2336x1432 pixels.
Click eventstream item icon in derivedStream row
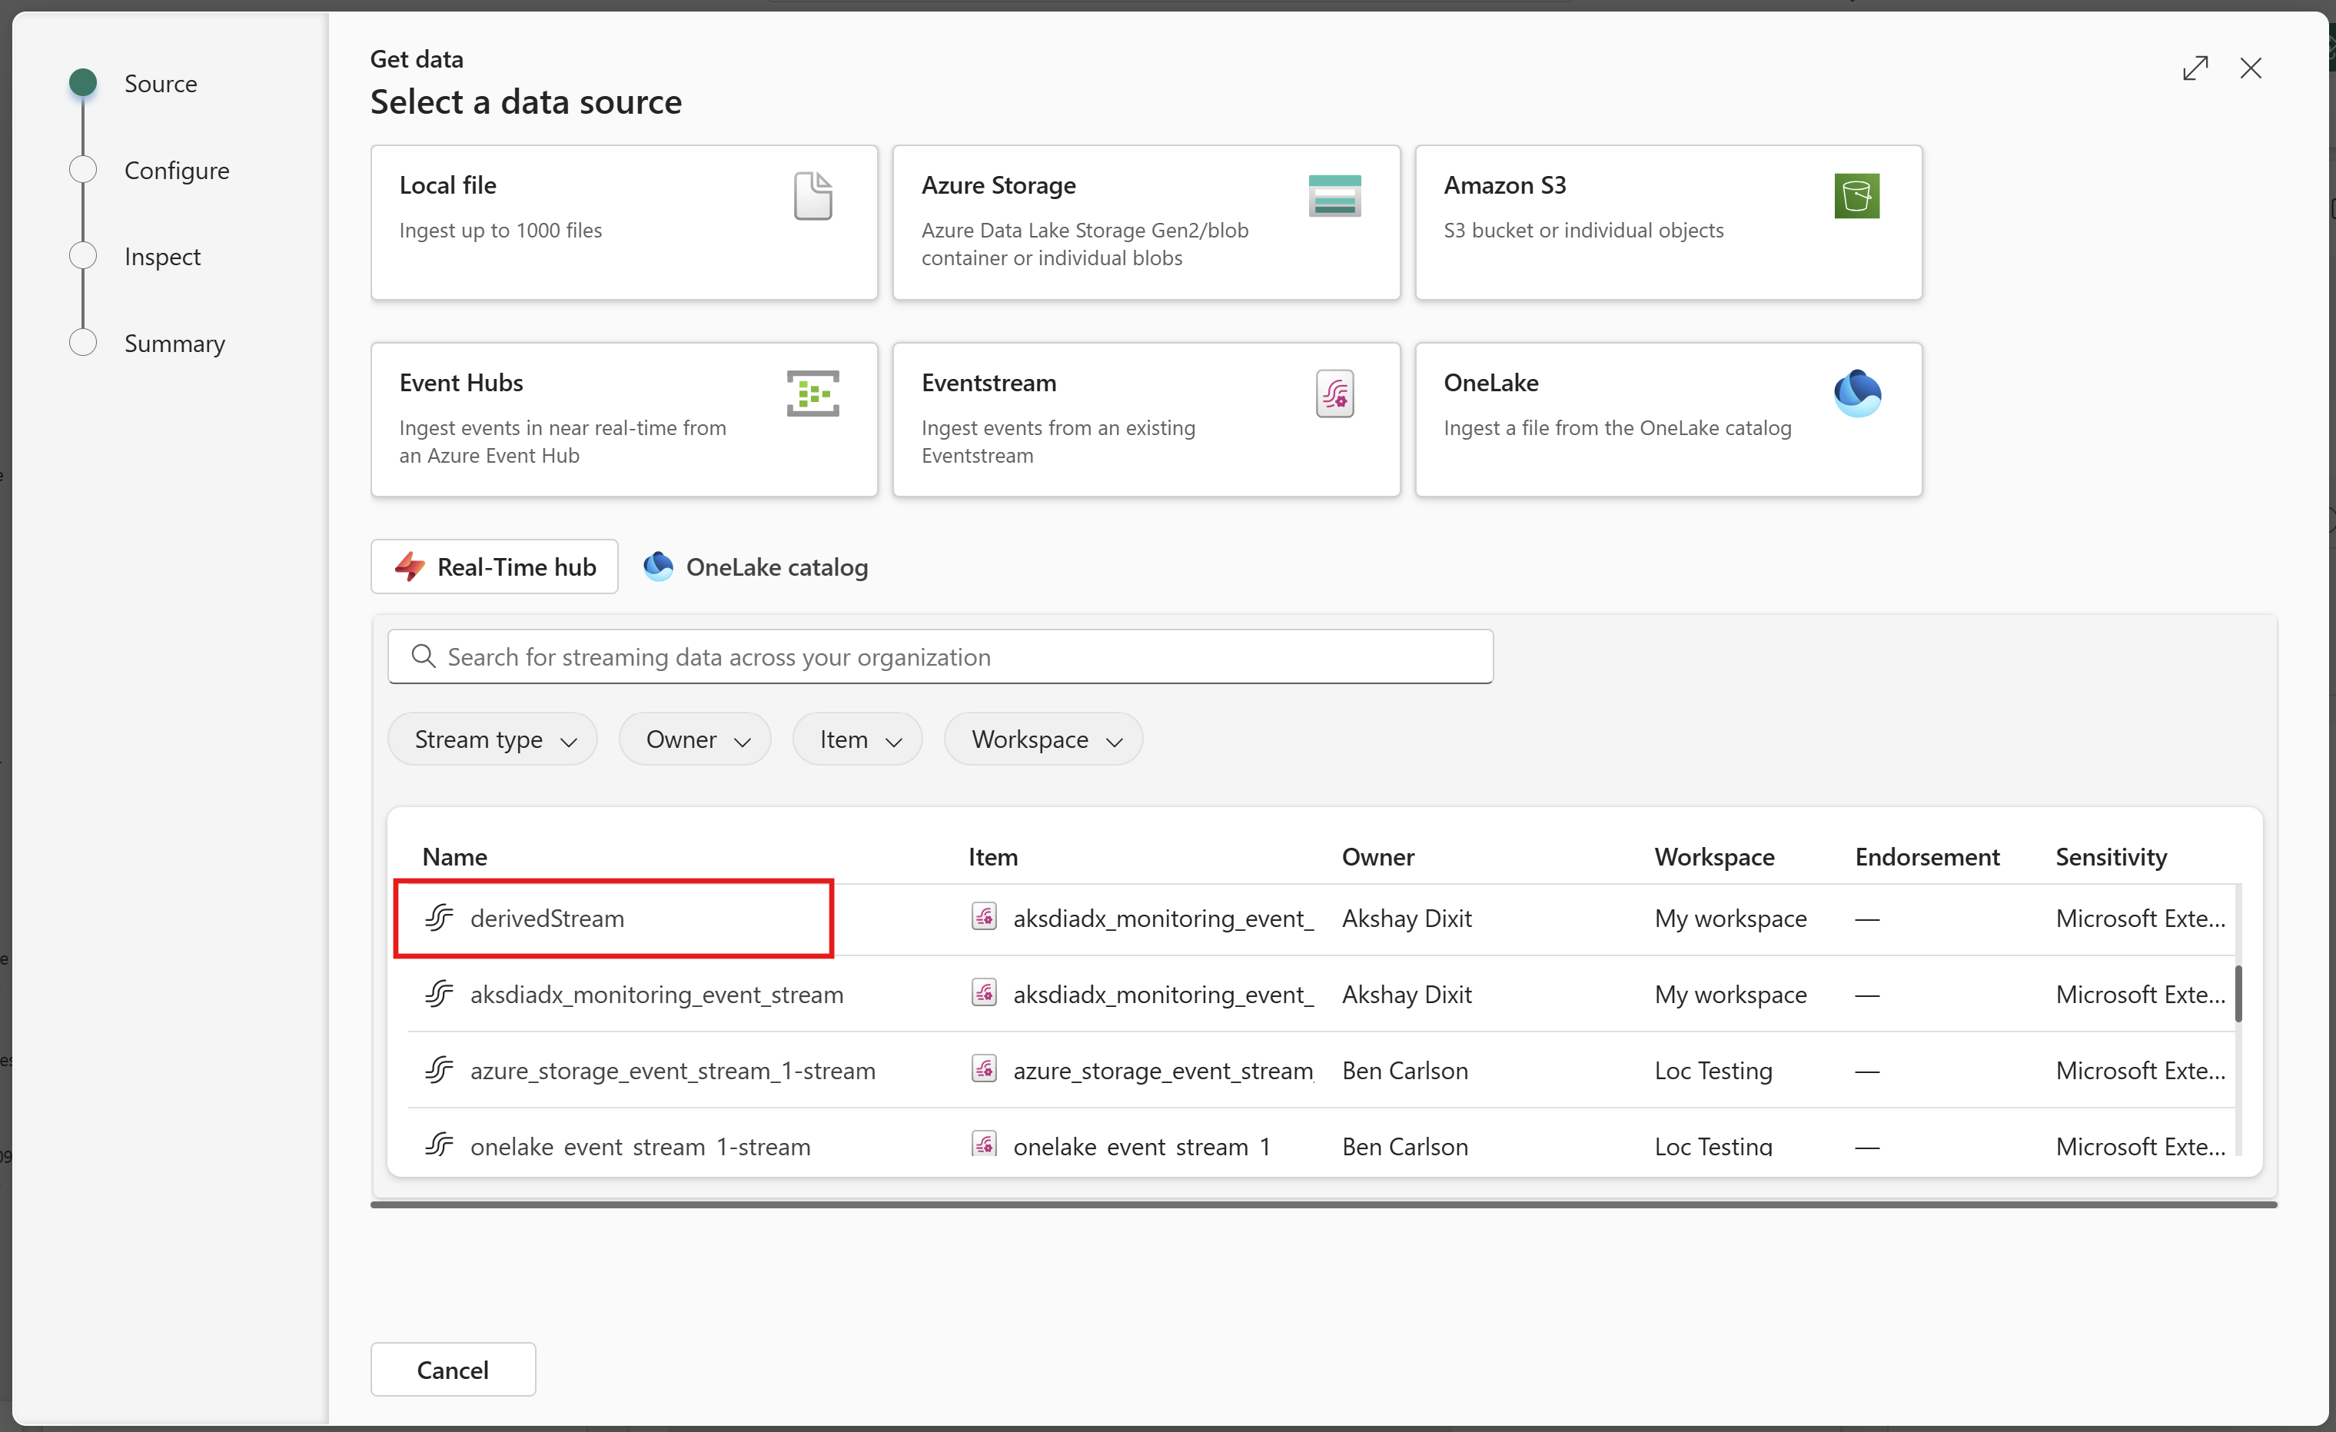tap(984, 916)
